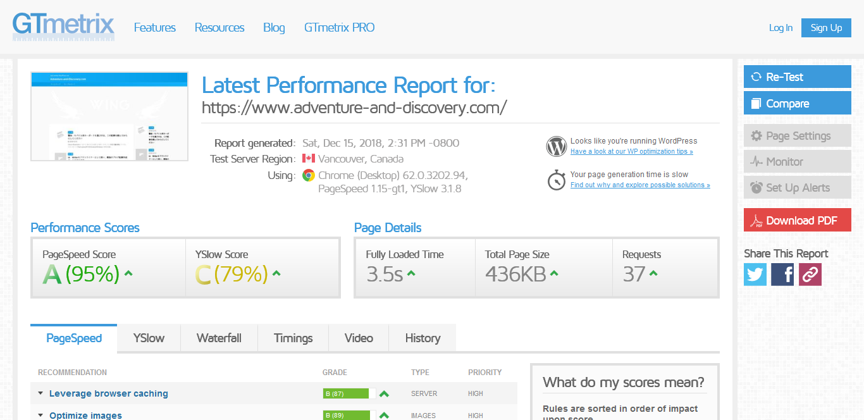Click the GRADE column header

pos(335,373)
